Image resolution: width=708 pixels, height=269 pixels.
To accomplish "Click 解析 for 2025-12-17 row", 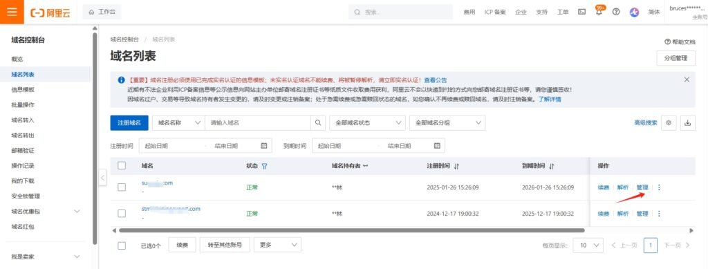I will coord(623,214).
